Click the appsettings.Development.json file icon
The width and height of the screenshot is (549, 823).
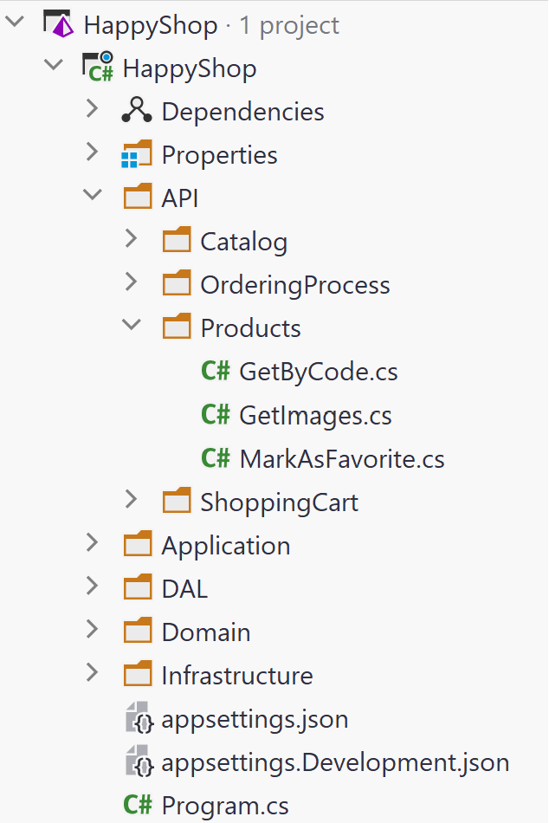point(139,761)
